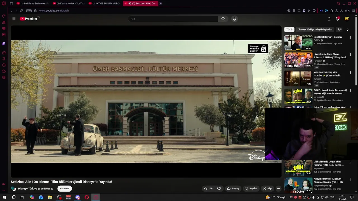Open Windows taskbar search
Viewport: 358px width, 201px height.
13,197
